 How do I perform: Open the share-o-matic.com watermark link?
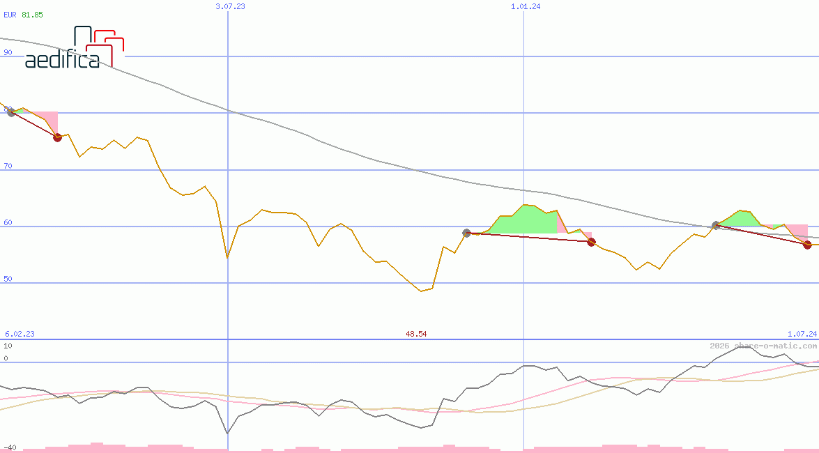pos(763,346)
